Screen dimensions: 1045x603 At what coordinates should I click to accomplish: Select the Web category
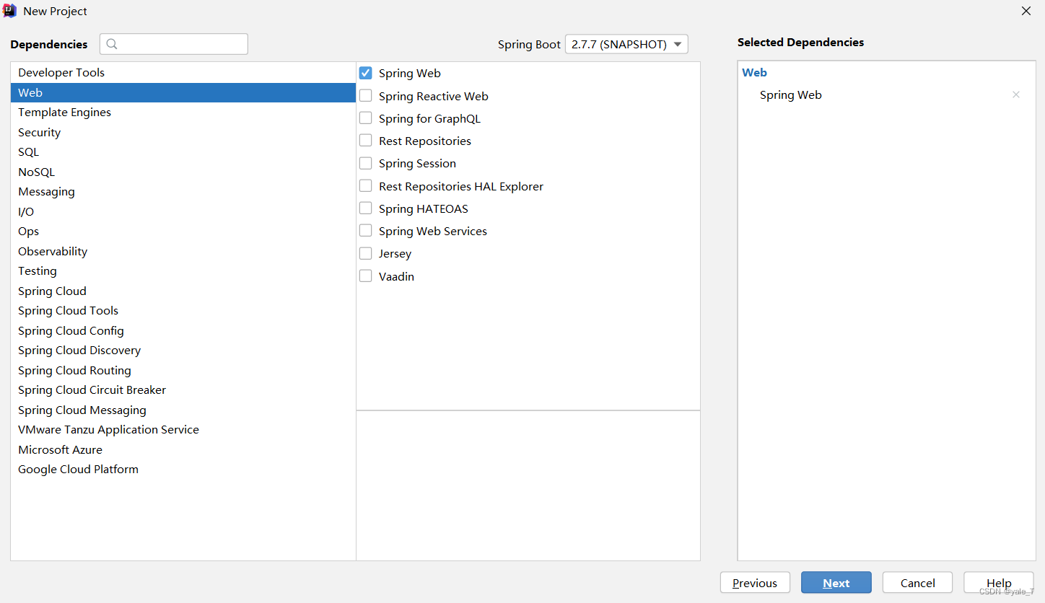[183, 92]
